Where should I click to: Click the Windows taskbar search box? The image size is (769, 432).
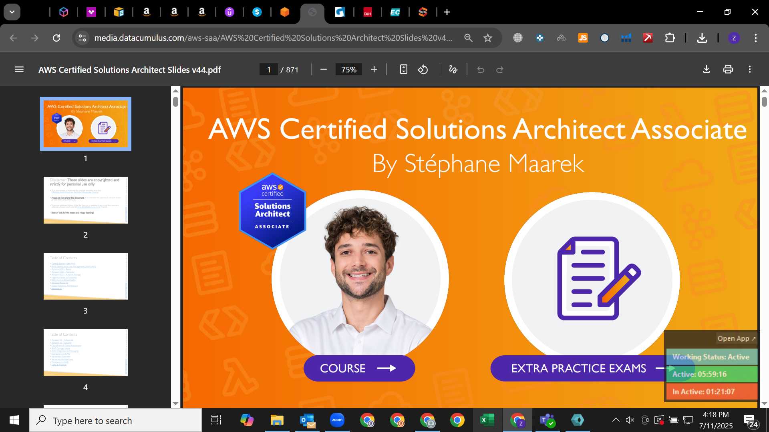pos(115,420)
